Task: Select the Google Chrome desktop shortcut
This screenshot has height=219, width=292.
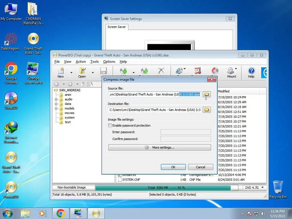Action: (11, 73)
